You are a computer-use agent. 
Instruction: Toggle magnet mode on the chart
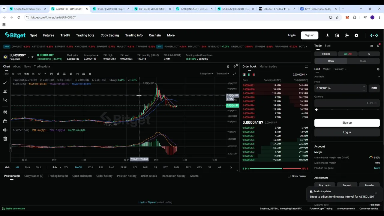pos(5,112)
